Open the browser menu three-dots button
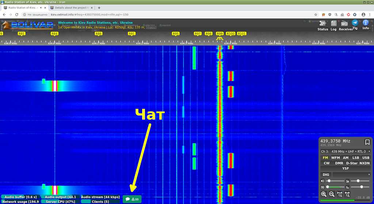Viewport: 374px width, 204px height. (x=370, y=15)
